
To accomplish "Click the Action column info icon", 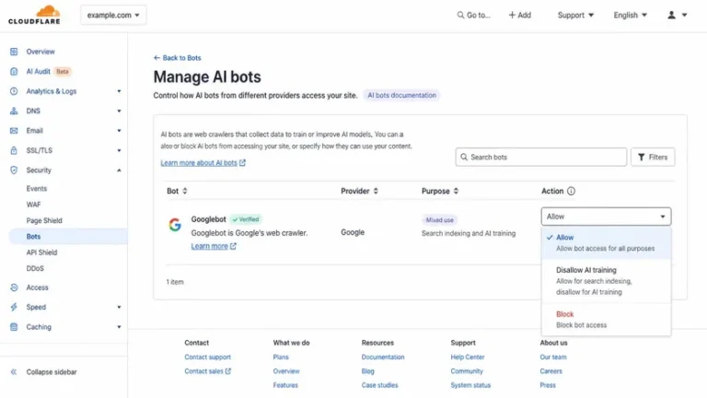I will tap(571, 191).
